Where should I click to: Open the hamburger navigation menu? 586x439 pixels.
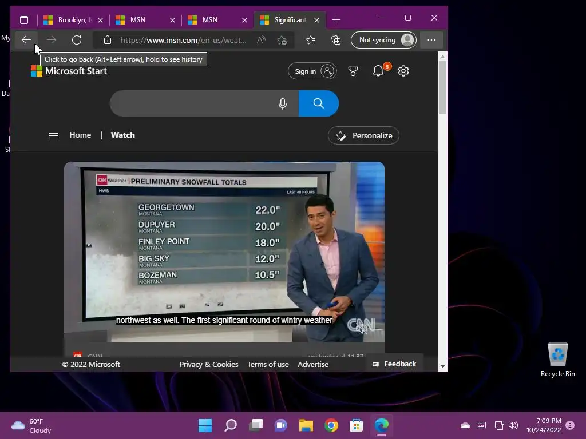[x=54, y=135]
